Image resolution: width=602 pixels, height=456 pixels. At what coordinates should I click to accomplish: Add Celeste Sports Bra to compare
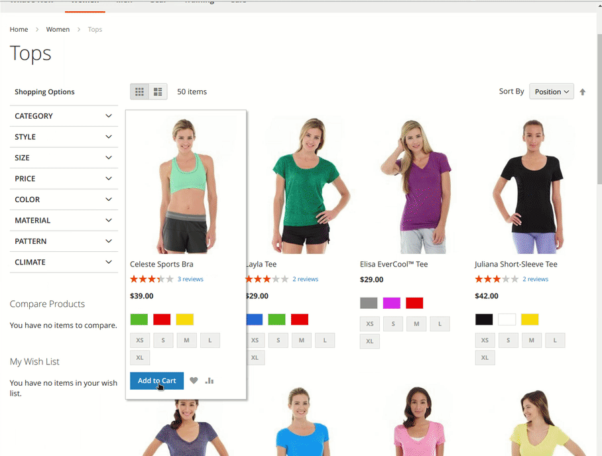click(x=210, y=380)
